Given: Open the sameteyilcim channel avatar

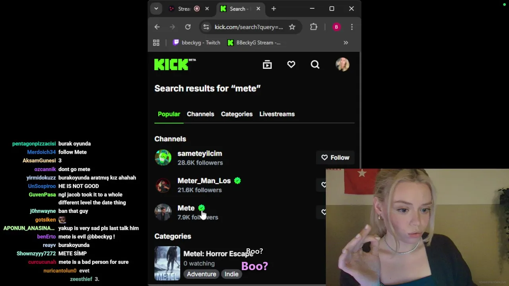Looking at the screenshot, I should [x=163, y=158].
